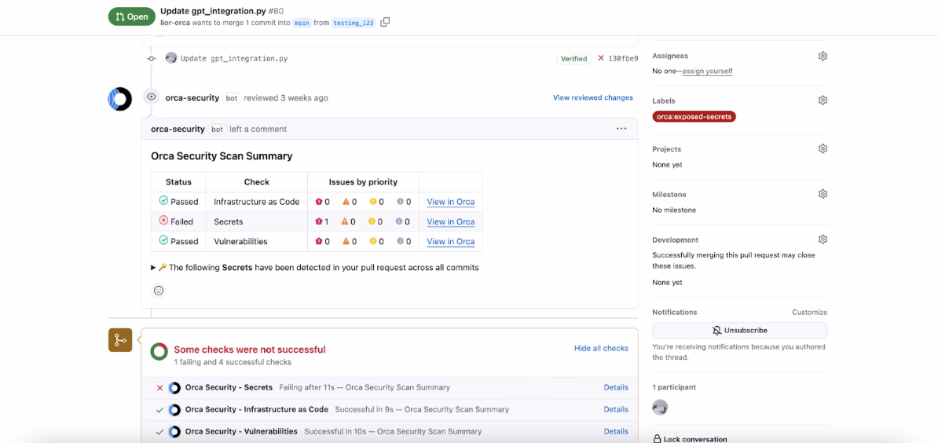Open the Labels gear settings
Viewport: 938px width, 443px height.
(823, 101)
